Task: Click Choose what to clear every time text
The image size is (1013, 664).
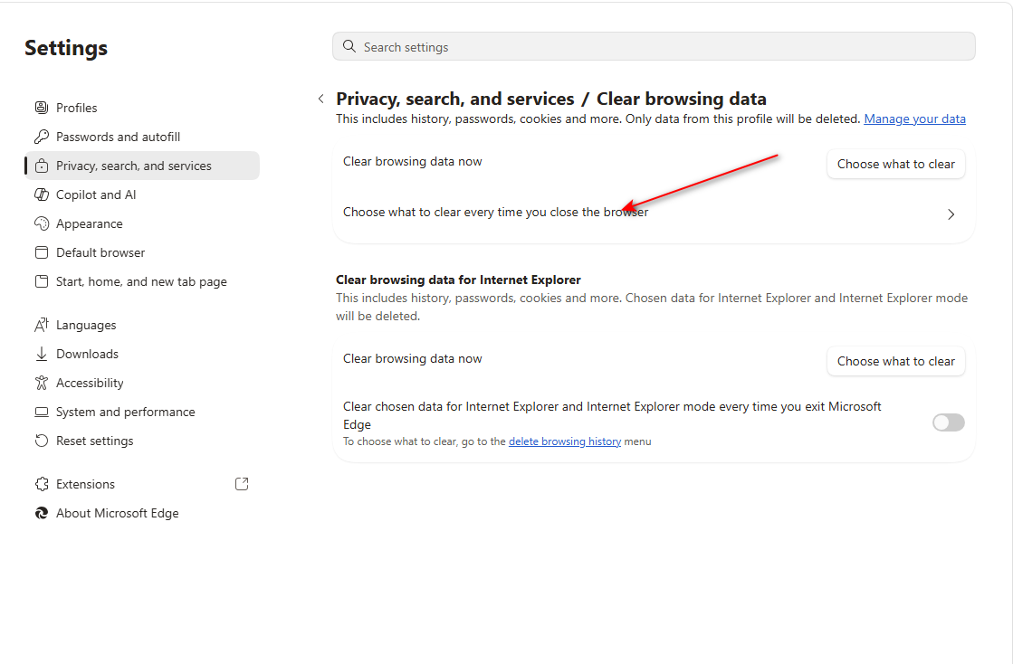Action: 495,213
